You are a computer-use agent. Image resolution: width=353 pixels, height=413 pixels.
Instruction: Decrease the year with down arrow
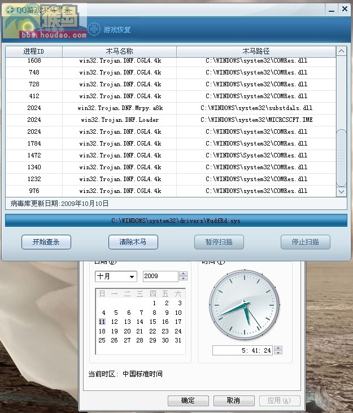tap(183, 278)
